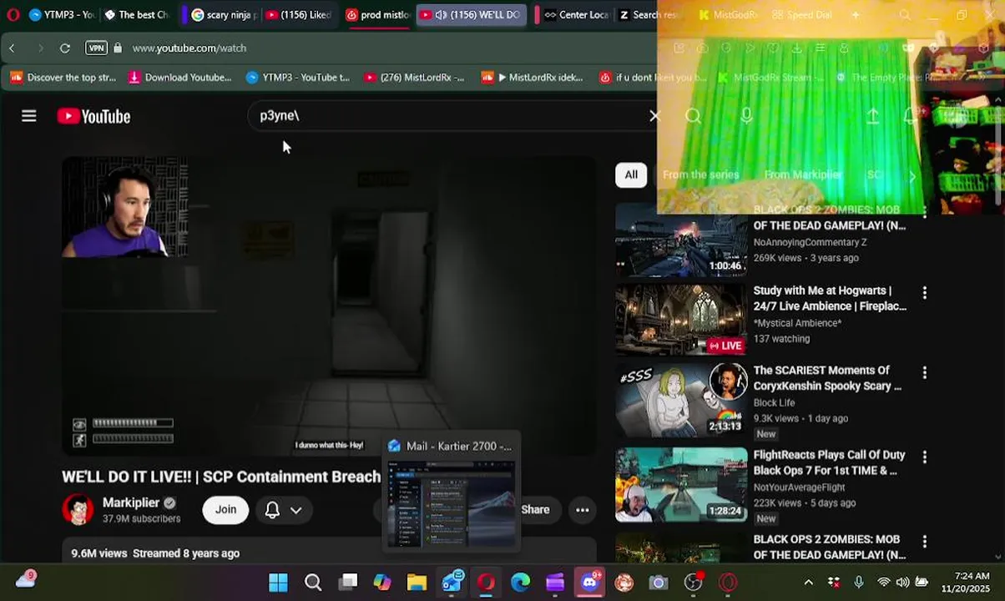Open the Hogwarts LIVE ambience thumbnail

(682, 320)
